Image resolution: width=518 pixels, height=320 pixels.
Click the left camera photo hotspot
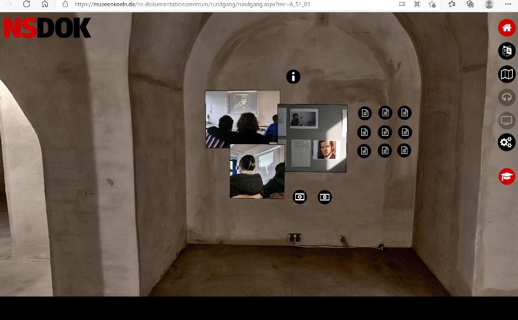300,197
